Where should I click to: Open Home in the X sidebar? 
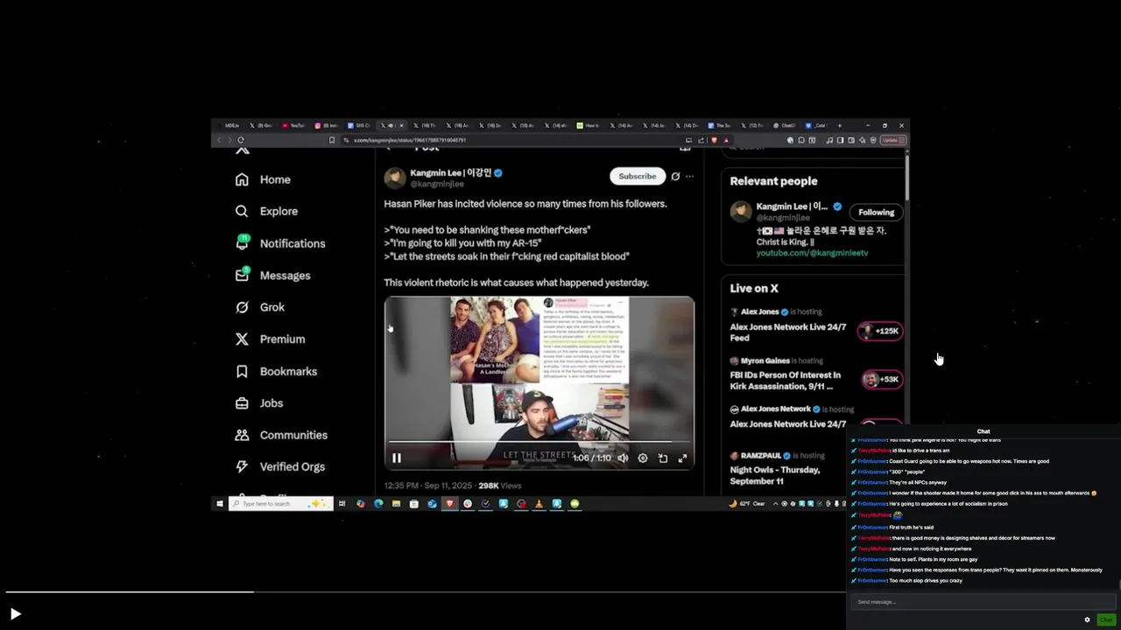tap(263, 179)
